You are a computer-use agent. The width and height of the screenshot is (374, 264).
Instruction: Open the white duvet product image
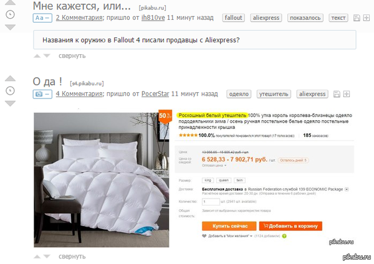(102, 180)
